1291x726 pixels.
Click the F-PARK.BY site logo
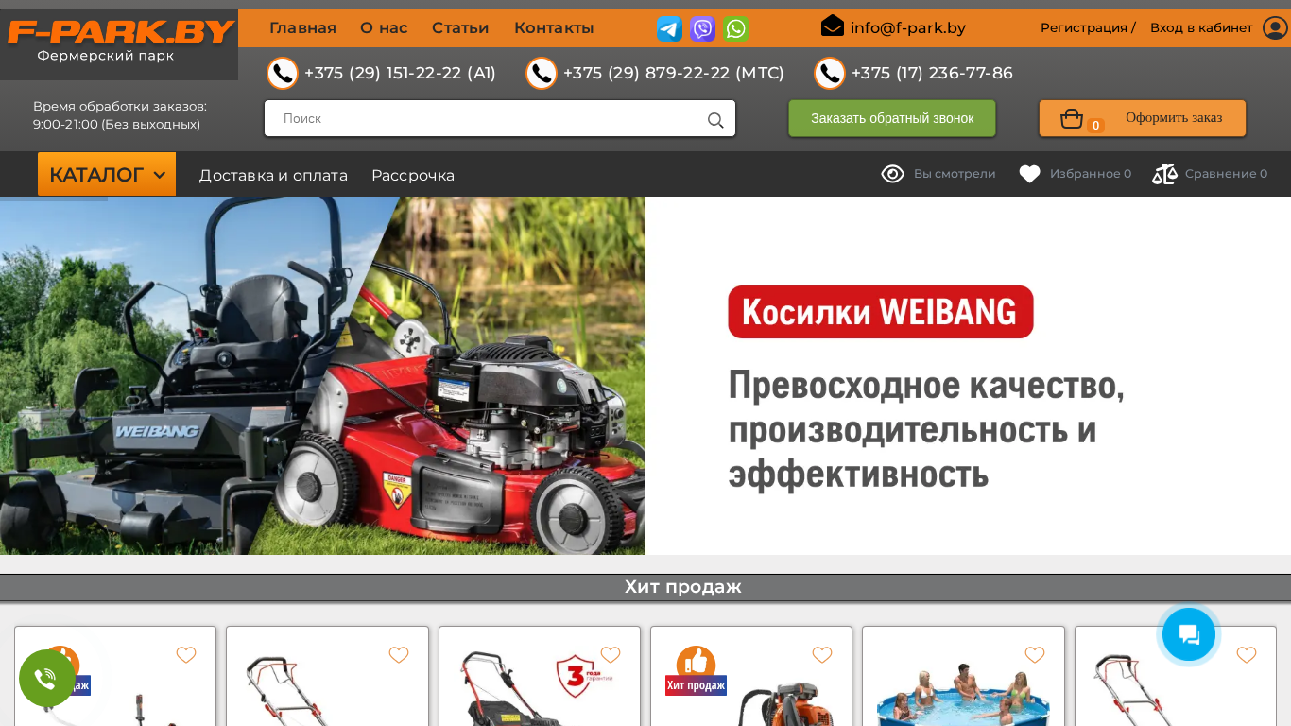tap(120, 32)
